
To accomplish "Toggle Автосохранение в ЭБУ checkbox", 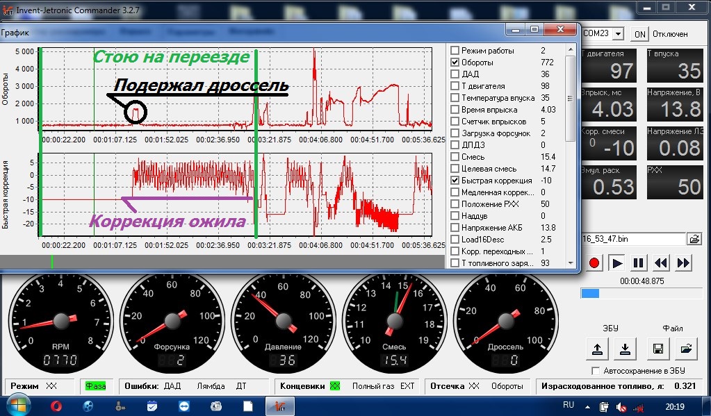I will coord(596,371).
